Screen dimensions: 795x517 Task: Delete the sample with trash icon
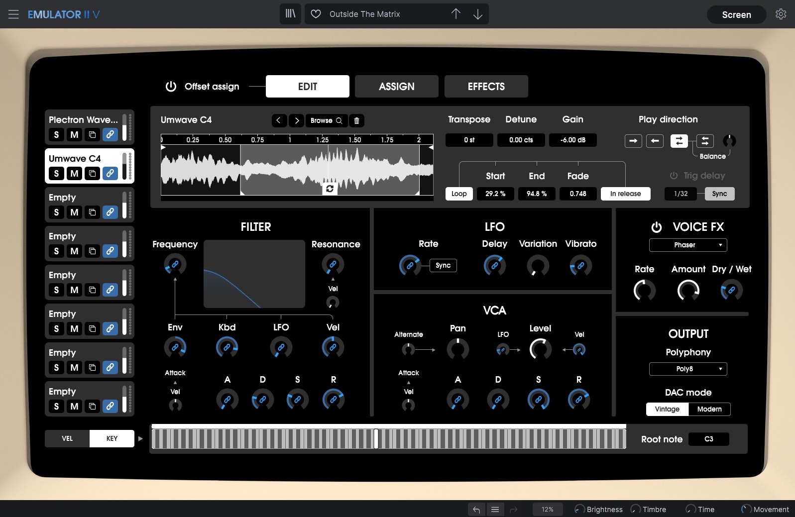(x=356, y=120)
